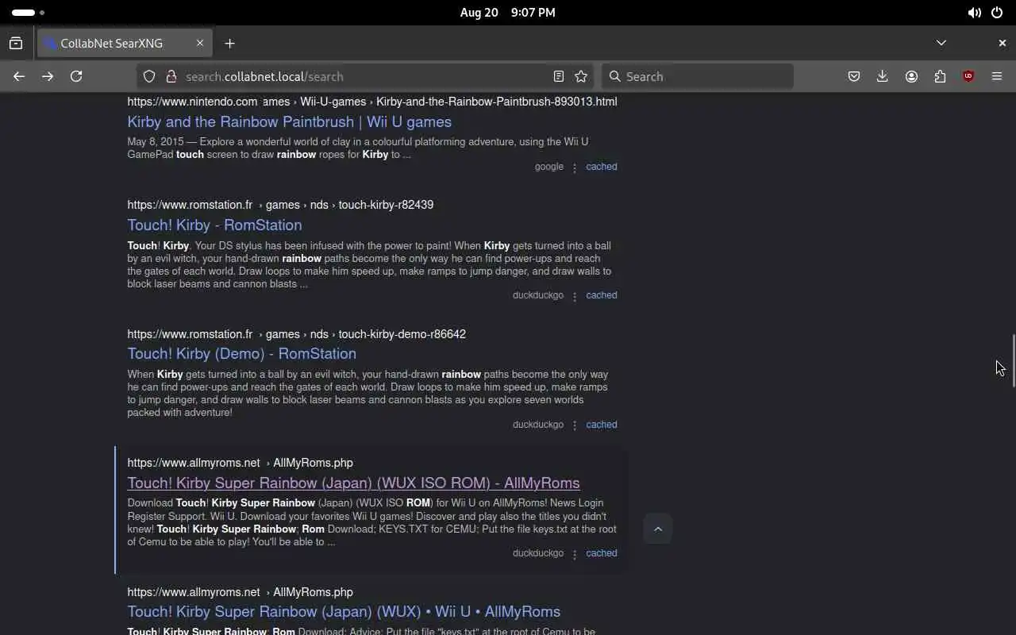
Task: Open the Activities overview pill
Action: 29,13
